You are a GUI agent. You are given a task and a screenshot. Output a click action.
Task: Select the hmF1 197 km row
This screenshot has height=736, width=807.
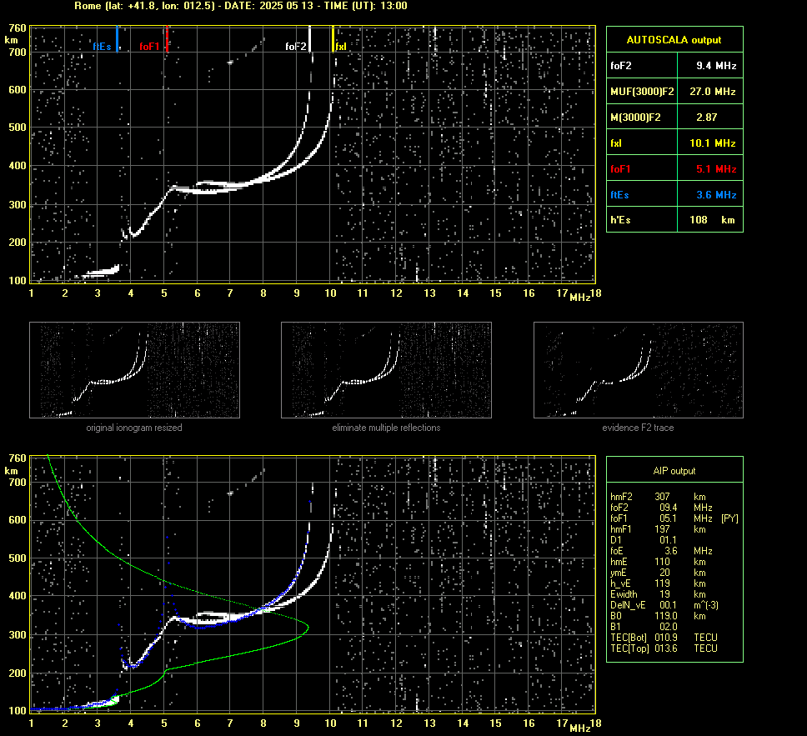coord(658,529)
